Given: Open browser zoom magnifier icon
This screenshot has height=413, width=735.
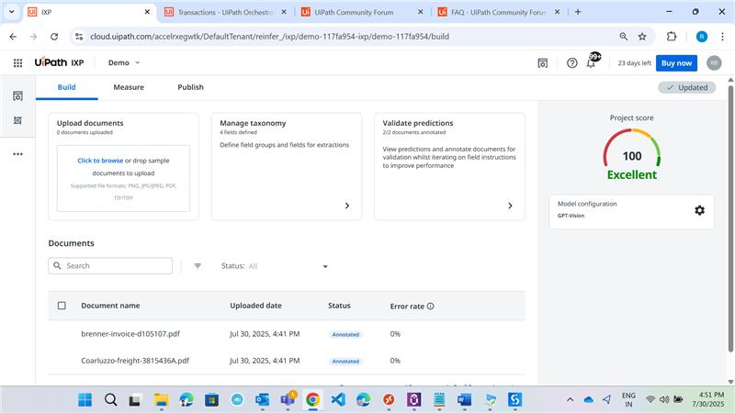Looking at the screenshot, I should click(624, 37).
